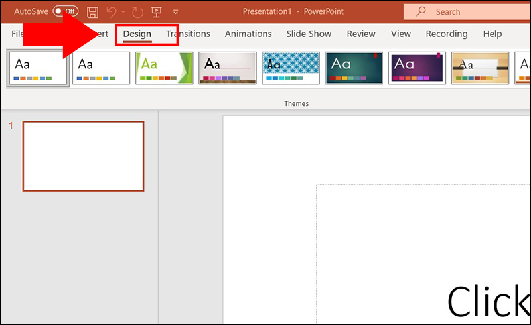Viewport: 531px width, 325px height.
Task: Expand Customize Quick Access Toolbar dropdown
Action: (175, 12)
